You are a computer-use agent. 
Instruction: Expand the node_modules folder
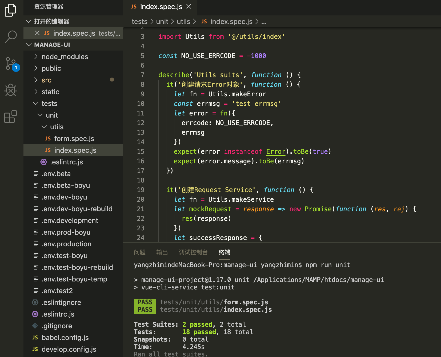pyautogui.click(x=36, y=56)
